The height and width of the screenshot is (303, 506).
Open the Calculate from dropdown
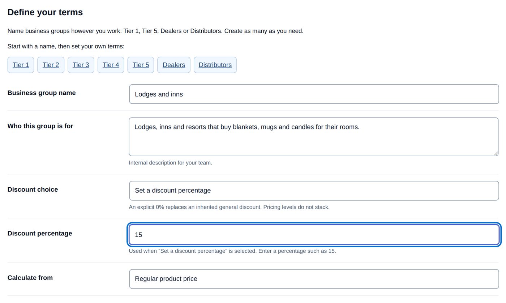[314, 279]
